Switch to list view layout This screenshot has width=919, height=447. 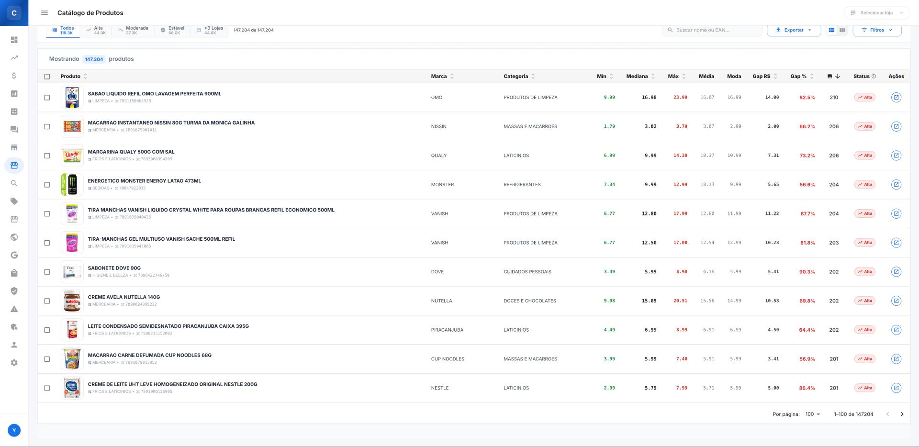[831, 30]
